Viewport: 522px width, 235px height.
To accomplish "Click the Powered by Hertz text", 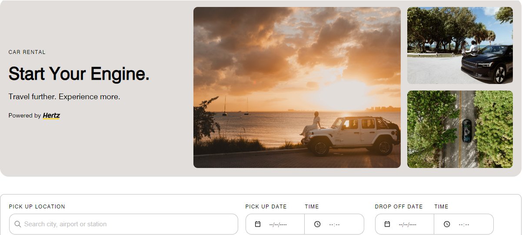I will pos(34,116).
